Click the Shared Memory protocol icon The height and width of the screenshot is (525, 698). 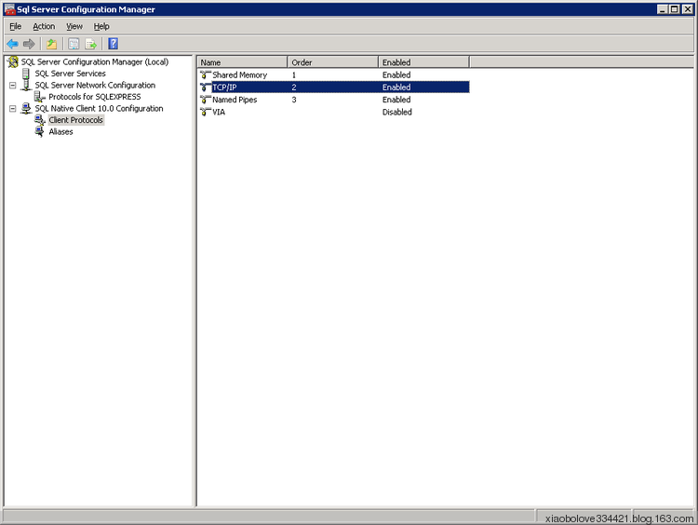pyautogui.click(x=206, y=74)
